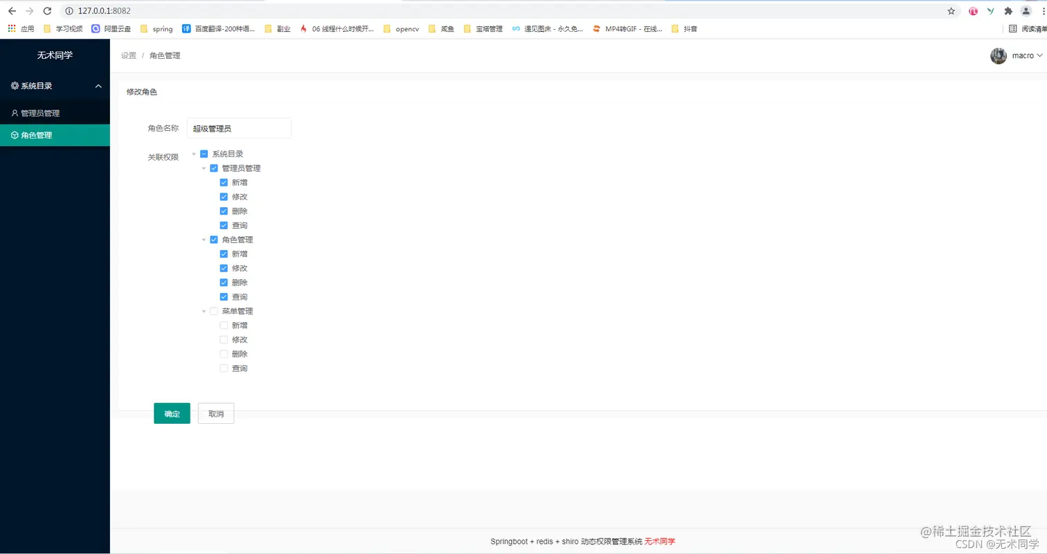Click the 取消 cancel button

coord(216,413)
